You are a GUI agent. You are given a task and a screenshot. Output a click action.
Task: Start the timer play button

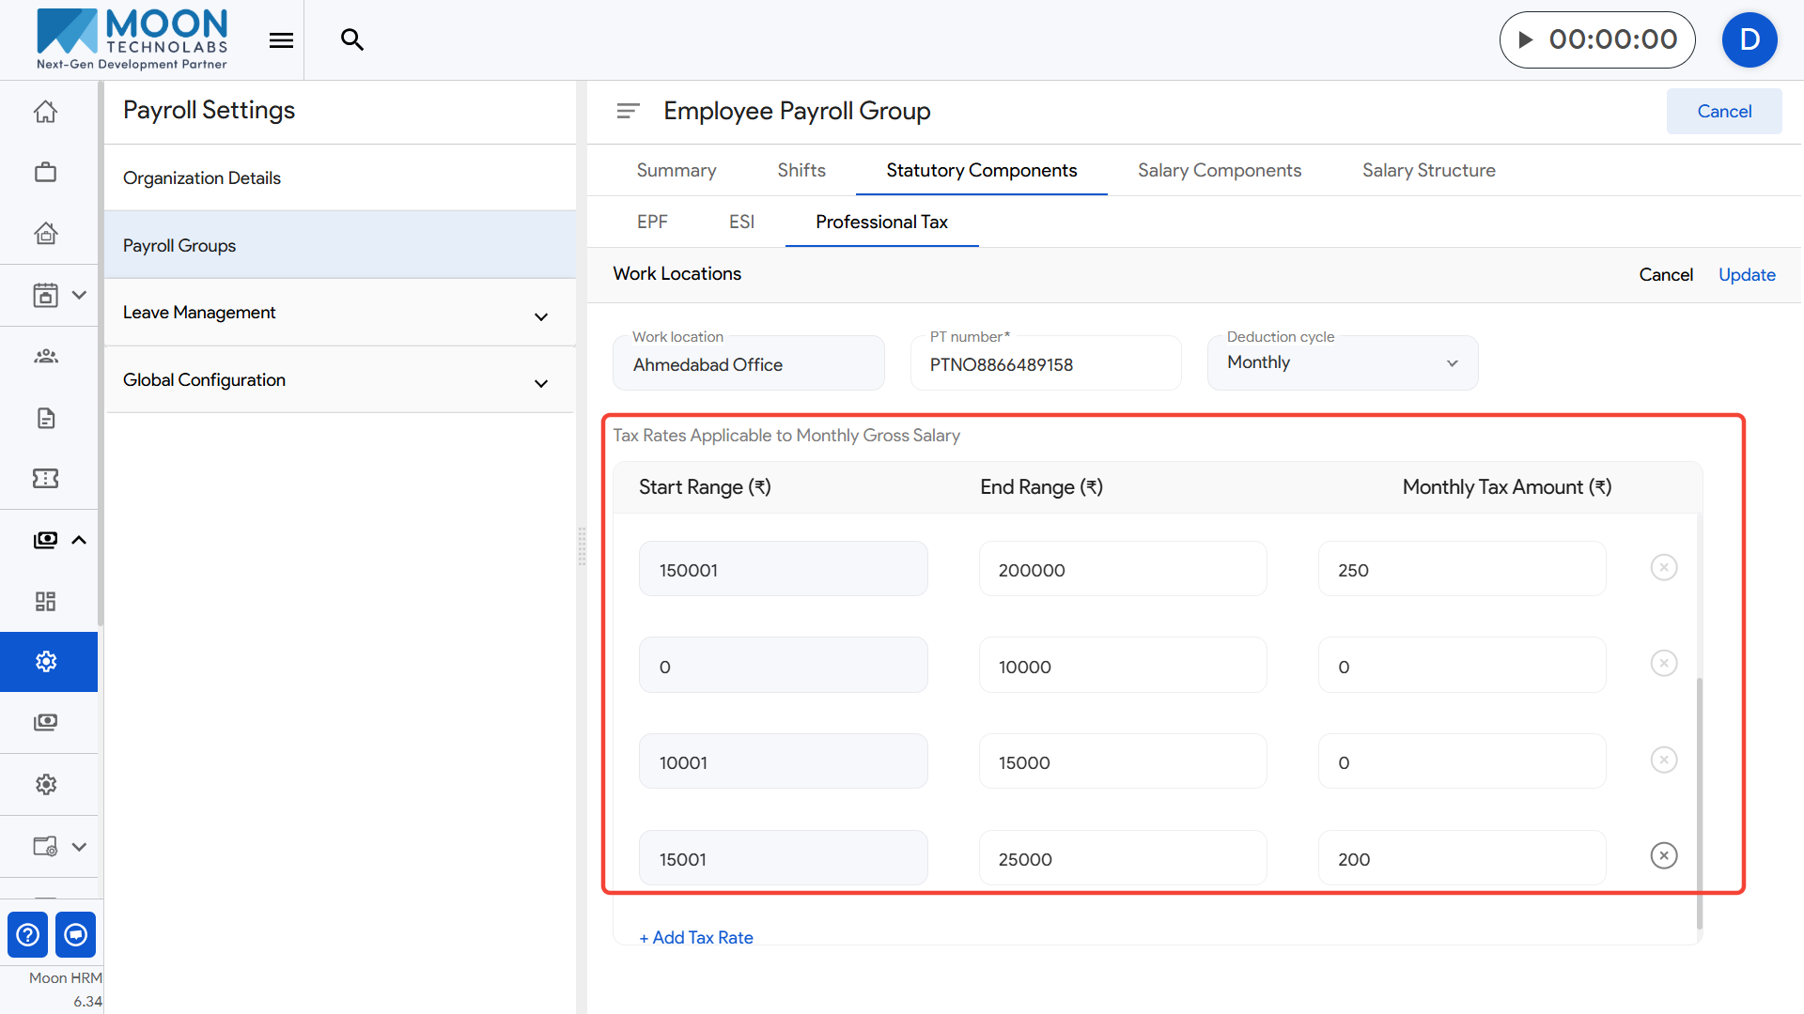[x=1526, y=39]
